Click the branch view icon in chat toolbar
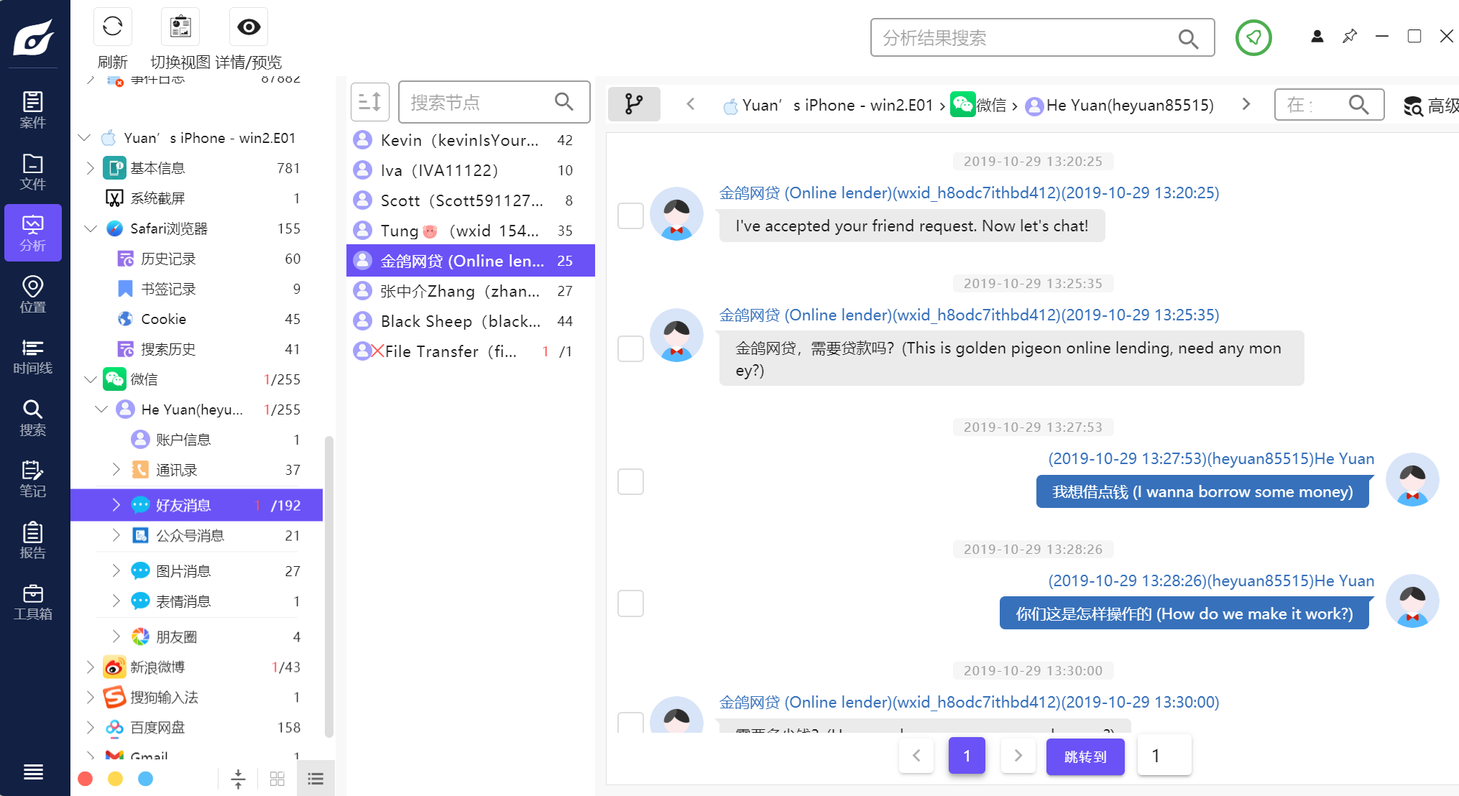1459x796 pixels. pos(633,104)
